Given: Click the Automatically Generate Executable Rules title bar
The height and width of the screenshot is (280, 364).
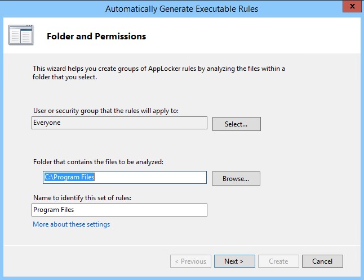Looking at the screenshot, I should pos(181,8).
